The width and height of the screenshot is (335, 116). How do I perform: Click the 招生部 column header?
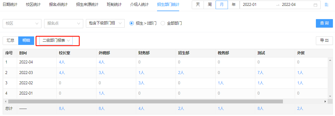[196, 53]
